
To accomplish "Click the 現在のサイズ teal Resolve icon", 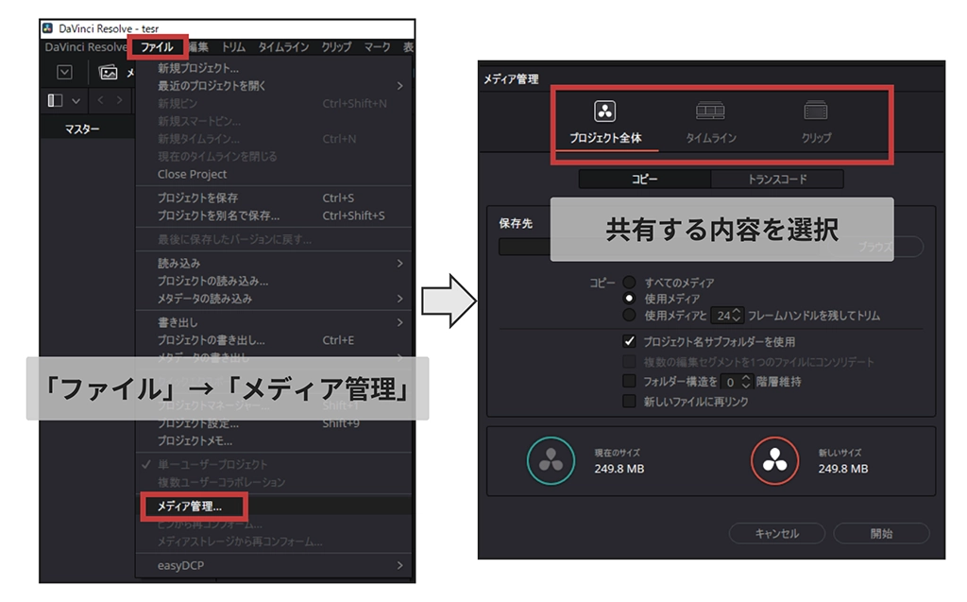I will click(551, 460).
